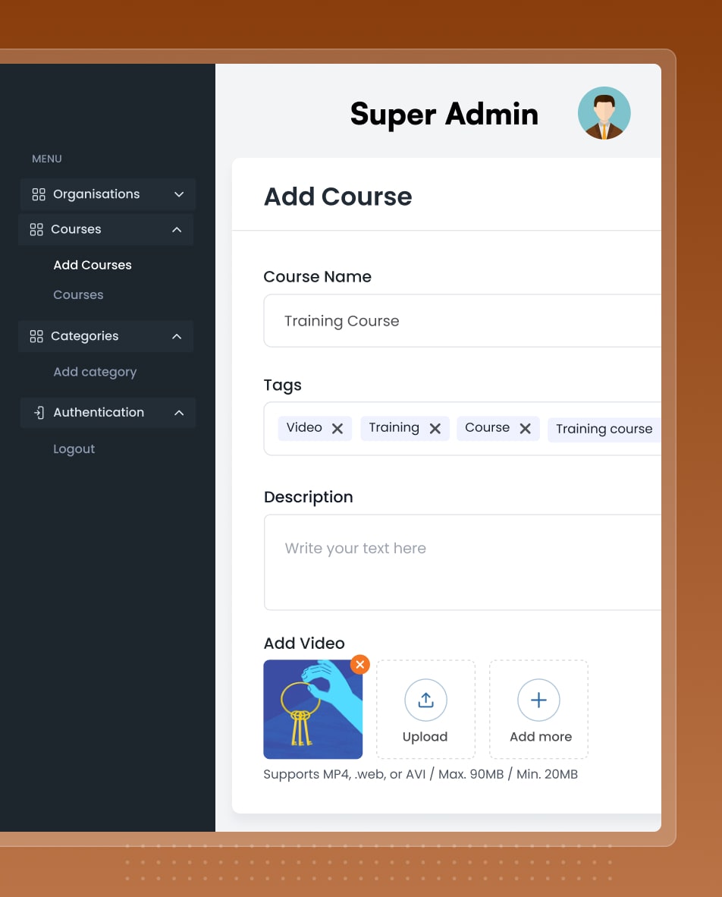This screenshot has height=897, width=722.
Task: Click Logout in the sidebar
Action: click(x=74, y=449)
